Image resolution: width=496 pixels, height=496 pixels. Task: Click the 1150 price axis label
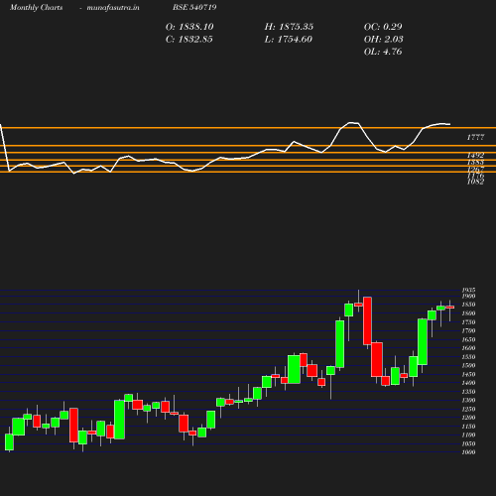click(x=468, y=427)
